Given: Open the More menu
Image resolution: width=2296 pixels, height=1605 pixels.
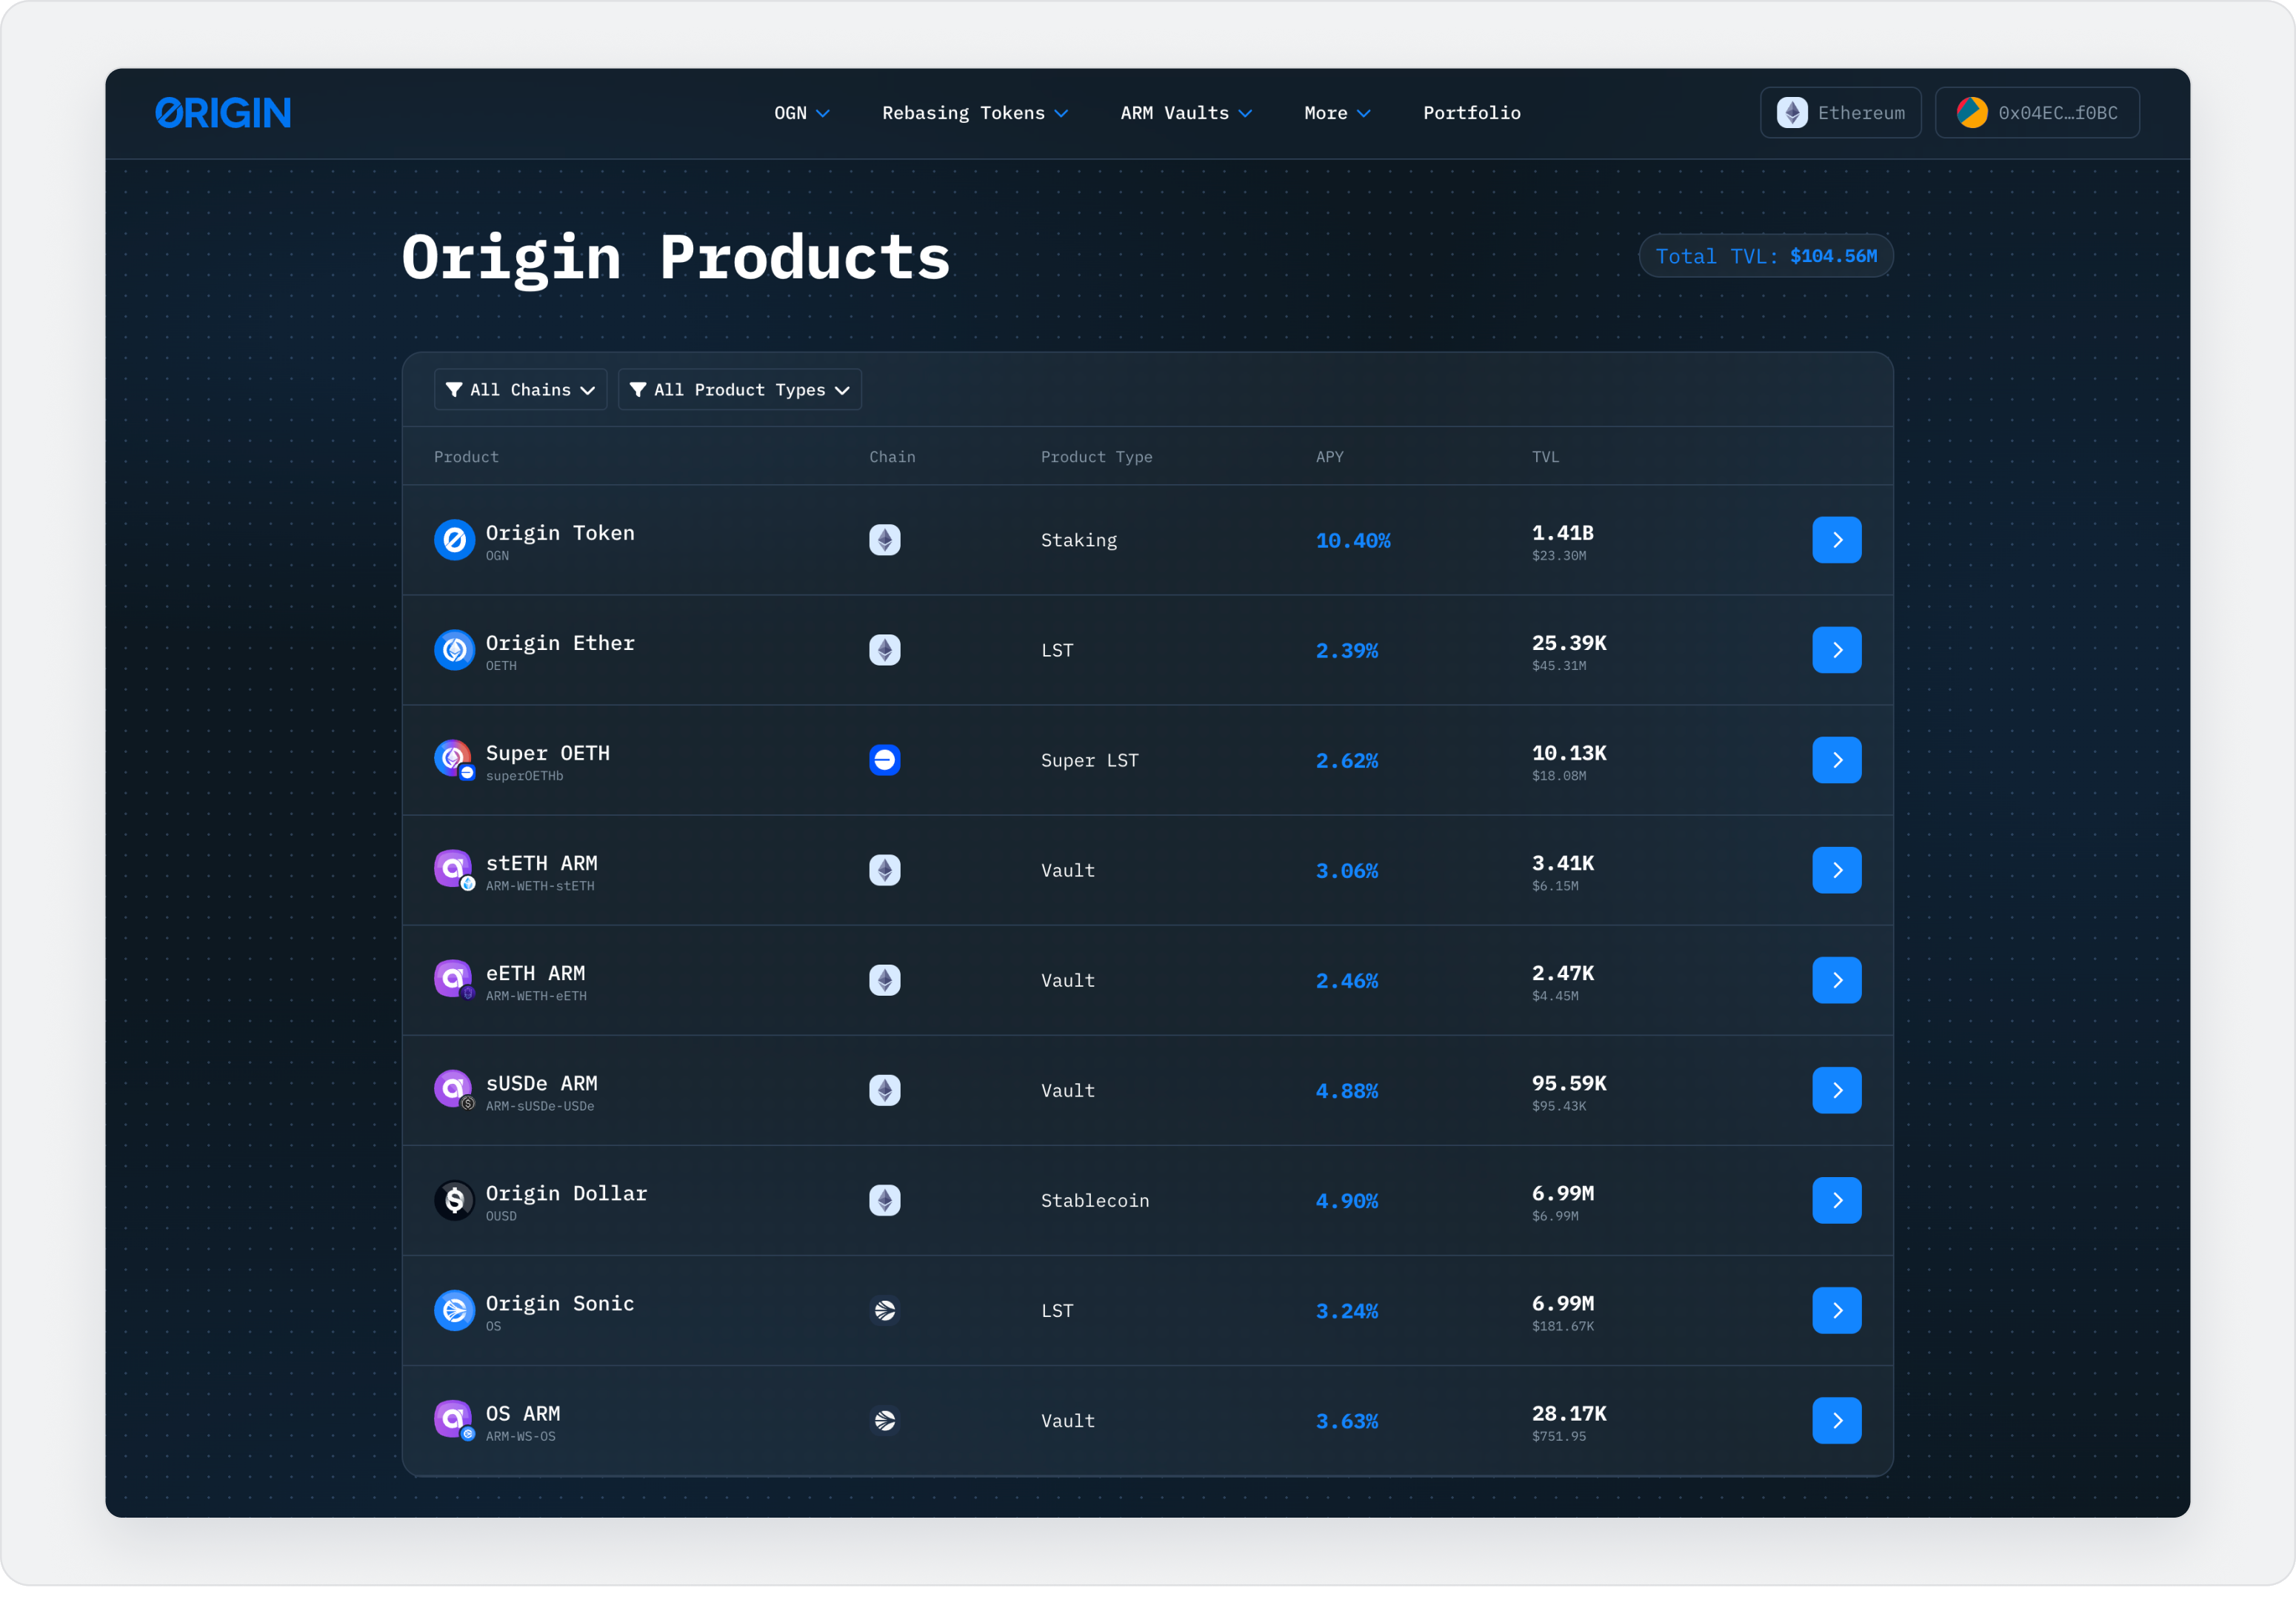Looking at the screenshot, I should coord(1337,113).
